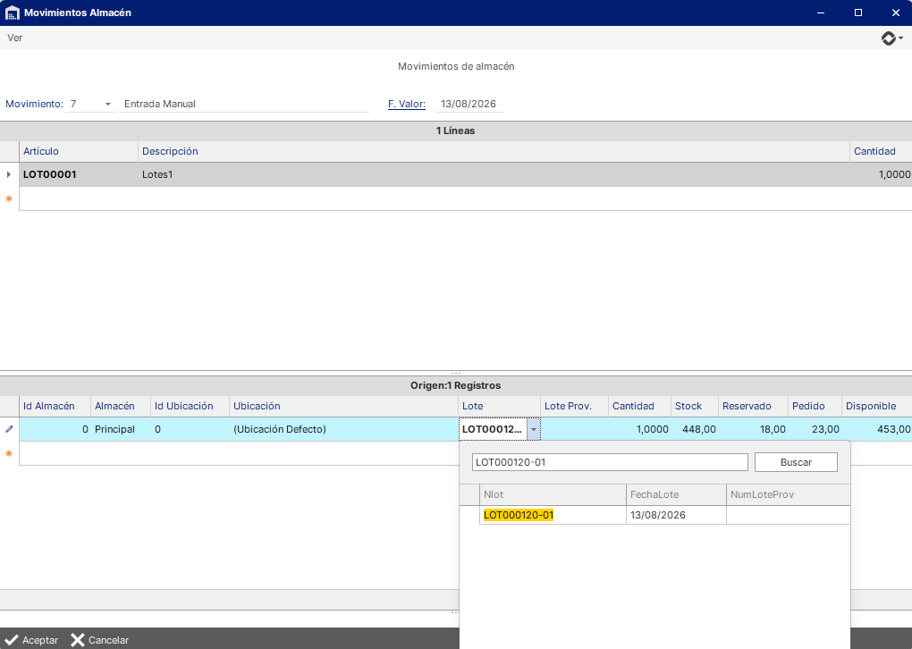Image resolution: width=912 pixels, height=649 pixels.
Task: Click the Artículo column header
Action: coord(79,151)
